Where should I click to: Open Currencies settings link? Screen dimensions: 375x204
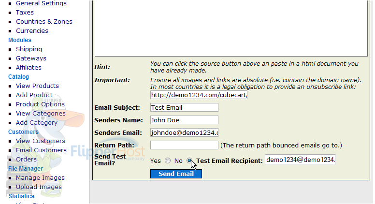point(32,31)
